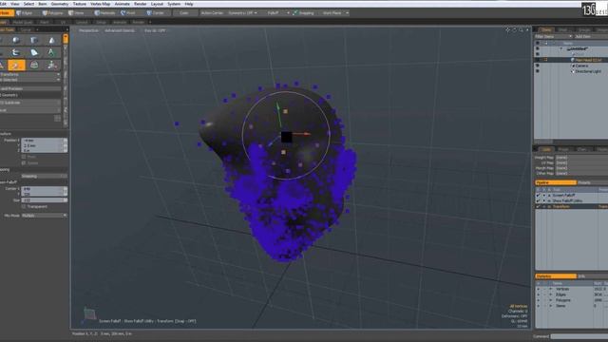
Task: Switch to Pivot selection mode
Action: pos(129,12)
